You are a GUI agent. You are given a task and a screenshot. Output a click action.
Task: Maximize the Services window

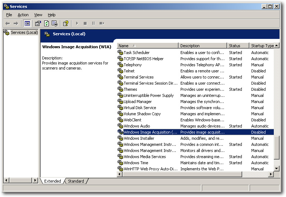coord(270,6)
